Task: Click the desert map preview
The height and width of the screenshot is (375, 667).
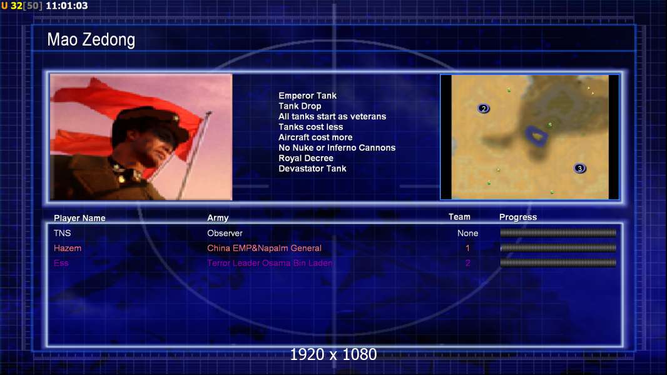Action: pos(529,137)
